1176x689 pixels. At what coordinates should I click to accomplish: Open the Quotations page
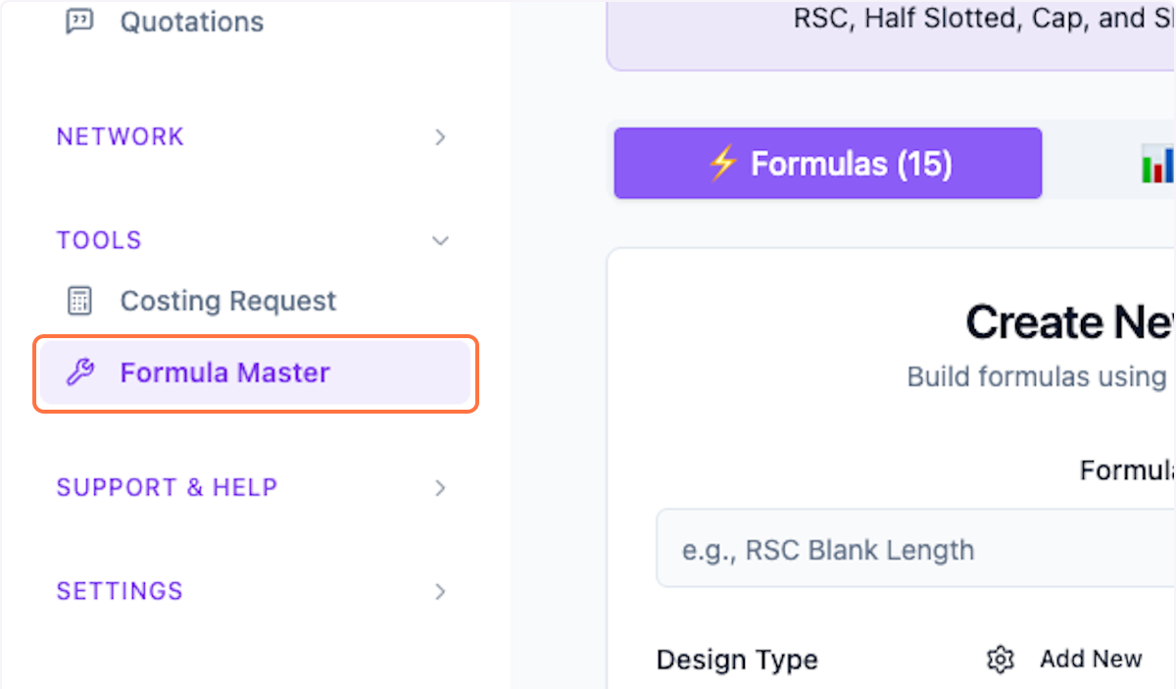(x=191, y=21)
